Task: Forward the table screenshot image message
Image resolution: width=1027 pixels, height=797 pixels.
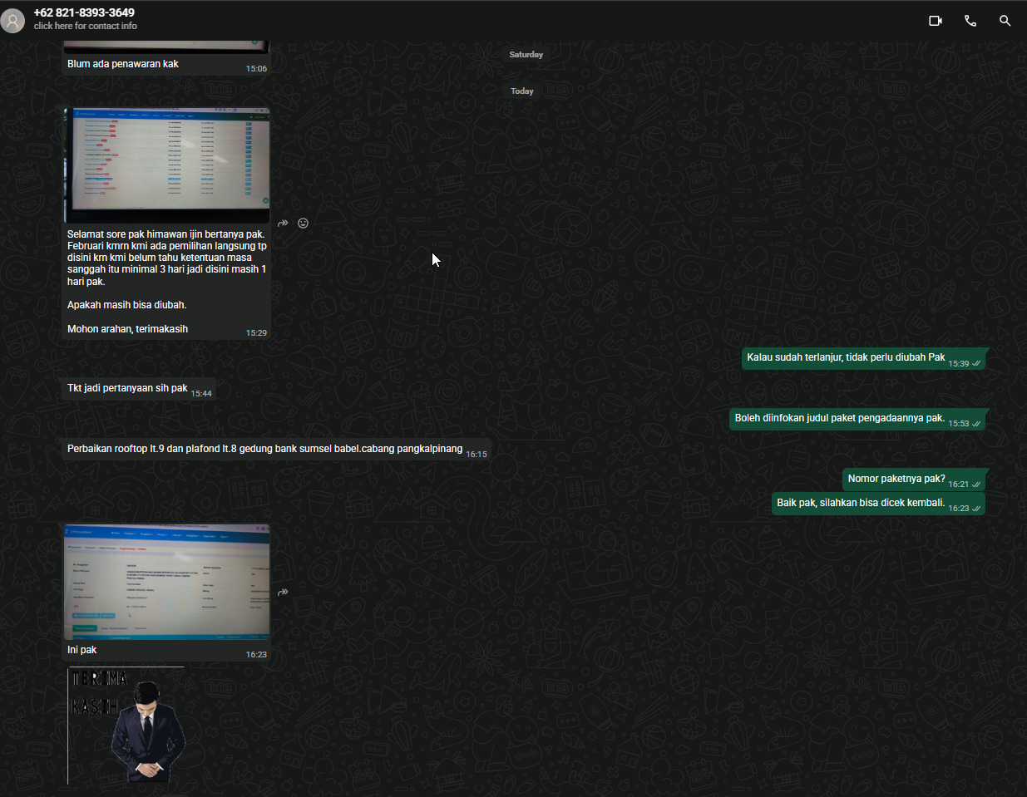Action: (x=283, y=223)
